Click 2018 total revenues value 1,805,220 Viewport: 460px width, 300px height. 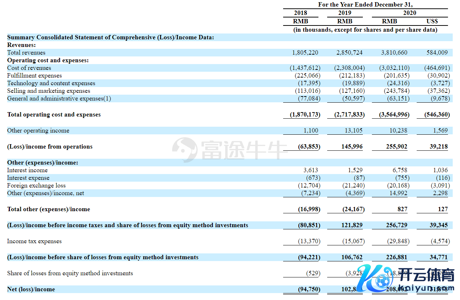coord(305,52)
